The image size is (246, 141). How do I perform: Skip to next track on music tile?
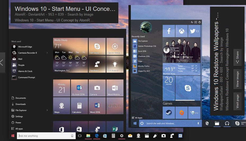click(x=185, y=55)
